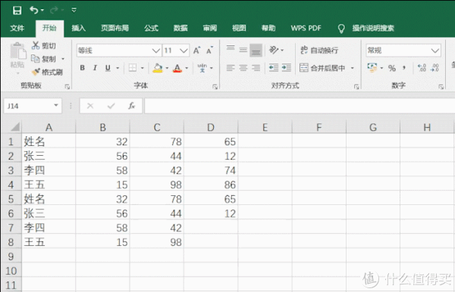The image size is (455, 292).
Task: Click the wén phonetic guide icon
Action: point(202,68)
